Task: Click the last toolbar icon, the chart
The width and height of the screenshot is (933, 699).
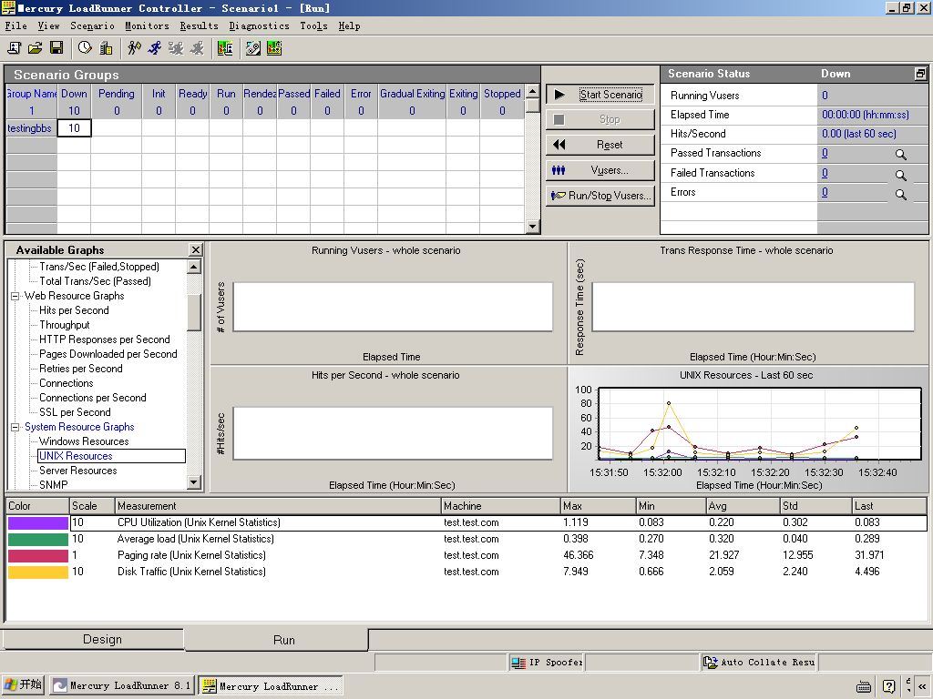Action: (273, 48)
